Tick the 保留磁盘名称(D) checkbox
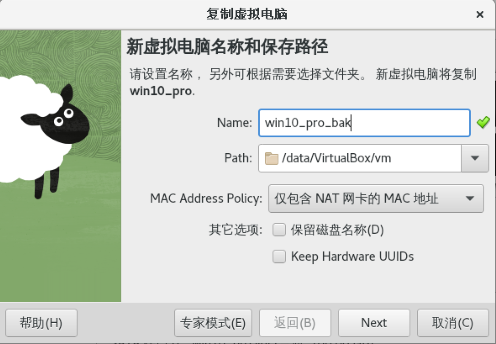This screenshot has width=496, height=344. click(x=279, y=230)
